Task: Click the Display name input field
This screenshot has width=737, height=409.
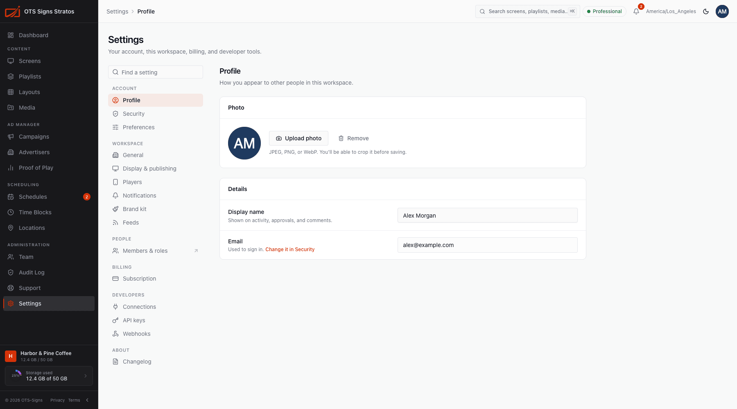Action: [x=487, y=216]
